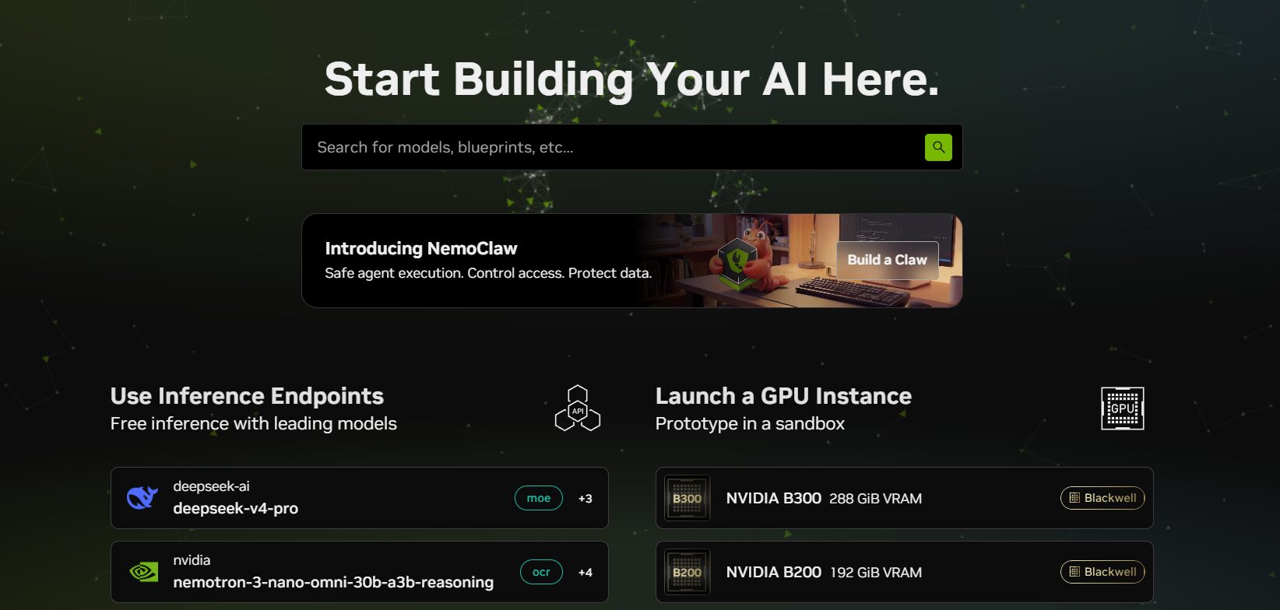Click the green search magnifier button
Screen dimensions: 1280x610
coord(938,147)
